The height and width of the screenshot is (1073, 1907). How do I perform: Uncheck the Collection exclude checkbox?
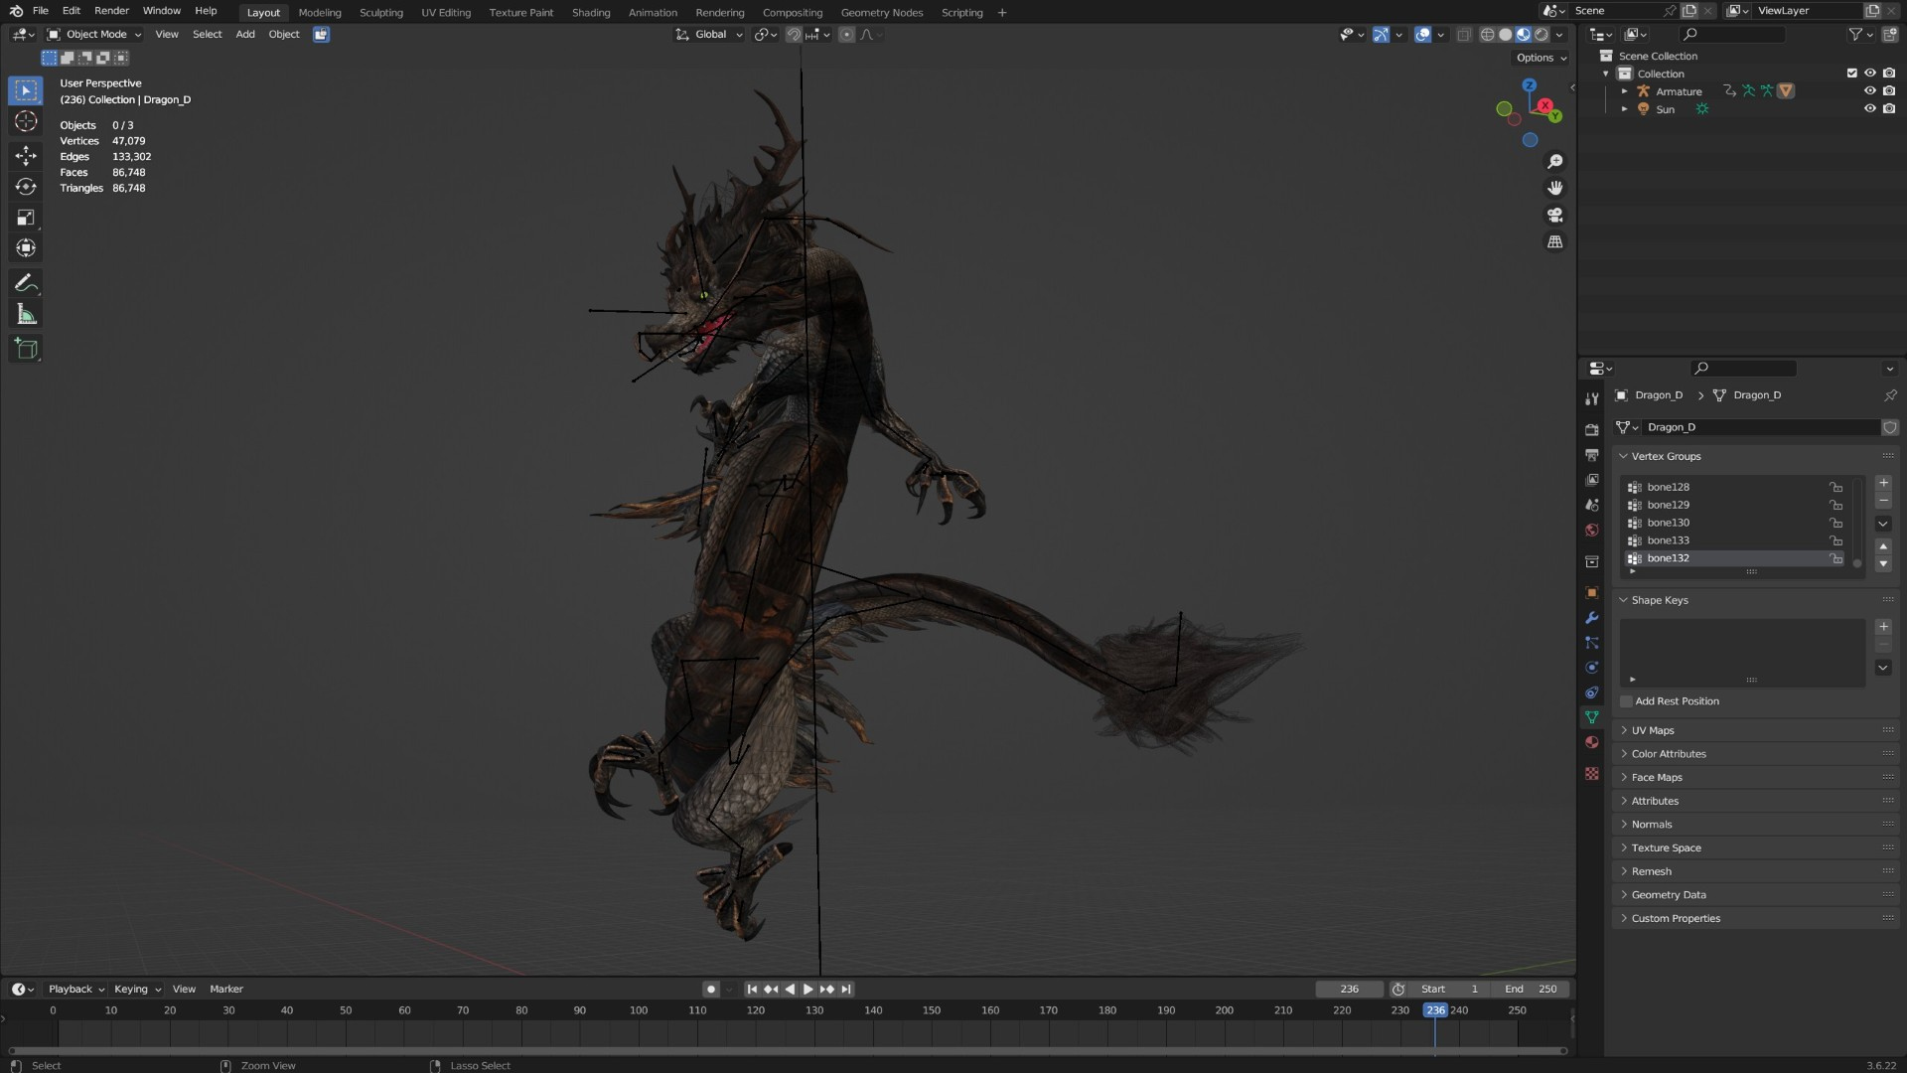click(x=1851, y=74)
